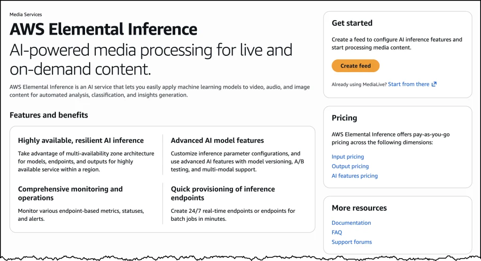Viewport: 481px width, 261px height.
Task: Visit the Support forums link
Action: coord(351,242)
